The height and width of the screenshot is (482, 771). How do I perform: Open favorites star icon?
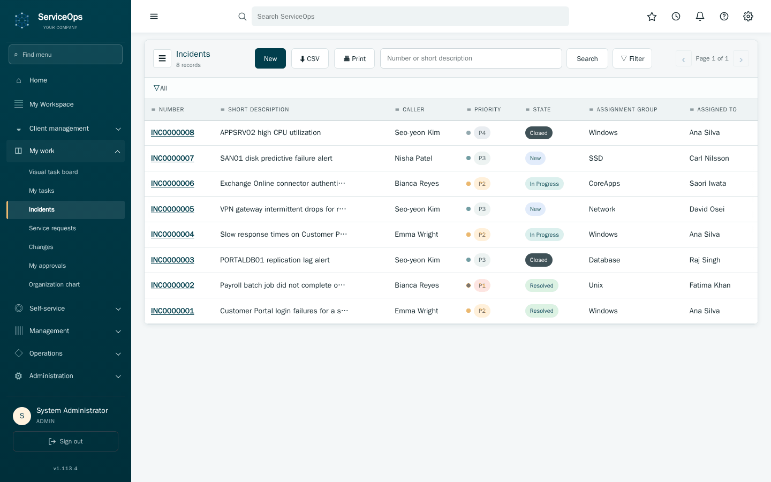(x=652, y=17)
